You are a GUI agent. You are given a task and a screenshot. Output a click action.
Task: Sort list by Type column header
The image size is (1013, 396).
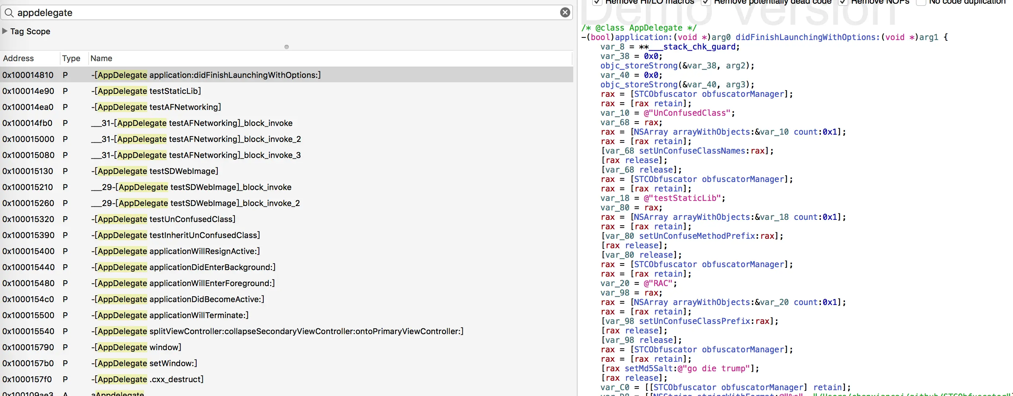pyautogui.click(x=71, y=59)
